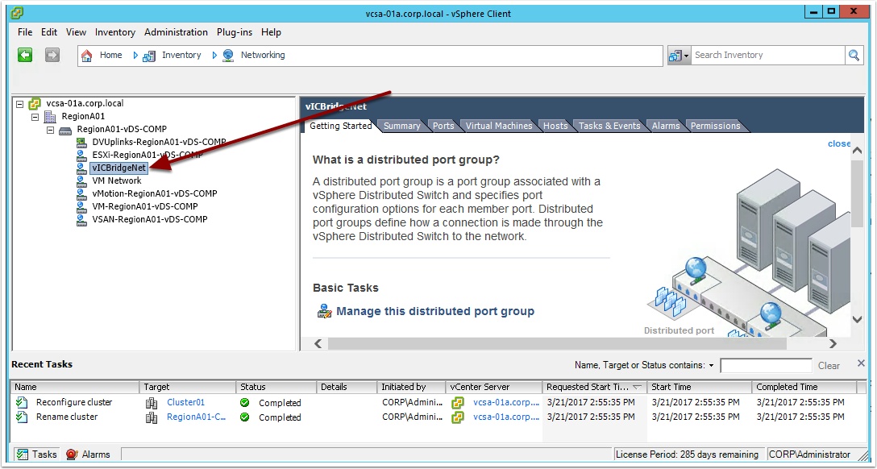877x469 pixels.
Task: Click the close tab link
Action: pyautogui.click(x=838, y=143)
